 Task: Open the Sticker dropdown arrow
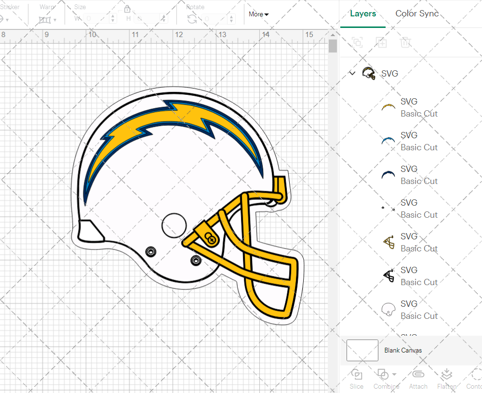pyautogui.click(x=7, y=20)
